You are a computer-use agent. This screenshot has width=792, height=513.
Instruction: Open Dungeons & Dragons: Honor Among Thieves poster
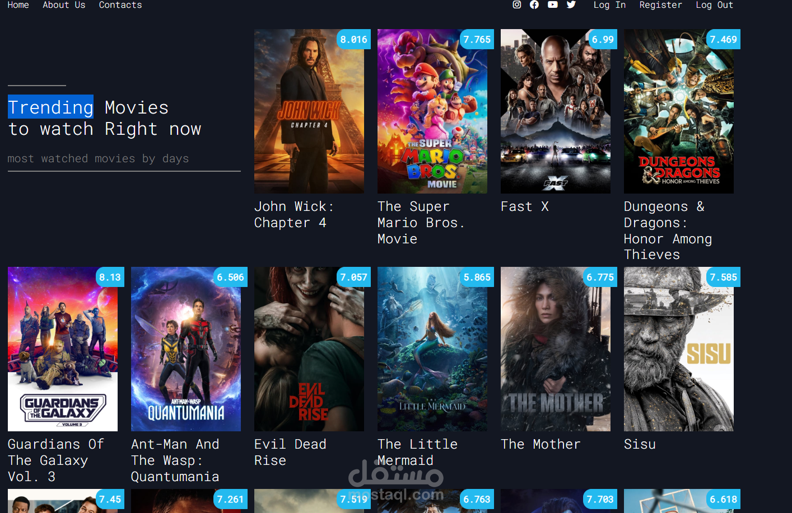(x=679, y=111)
